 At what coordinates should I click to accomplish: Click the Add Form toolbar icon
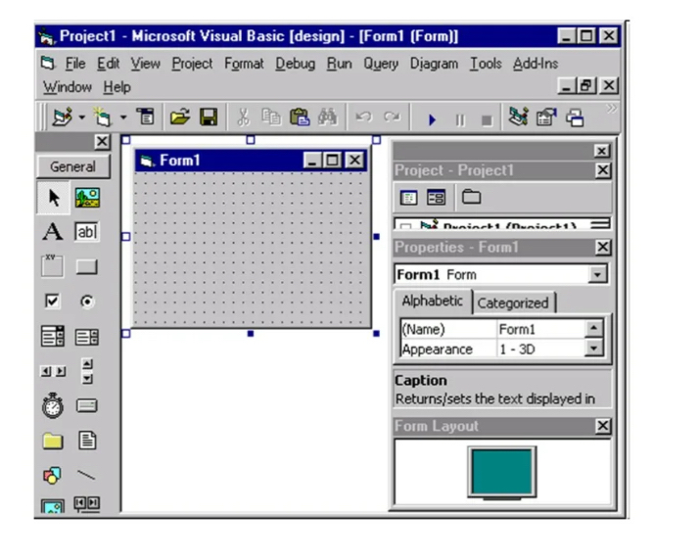102,117
